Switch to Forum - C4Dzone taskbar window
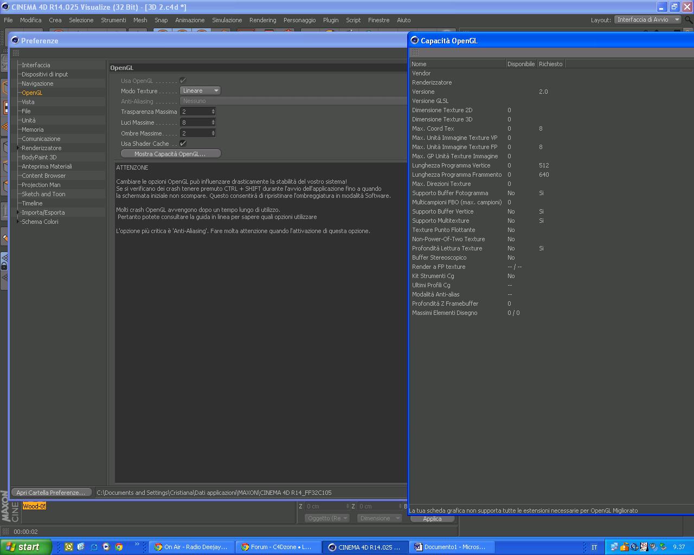 pyautogui.click(x=279, y=547)
